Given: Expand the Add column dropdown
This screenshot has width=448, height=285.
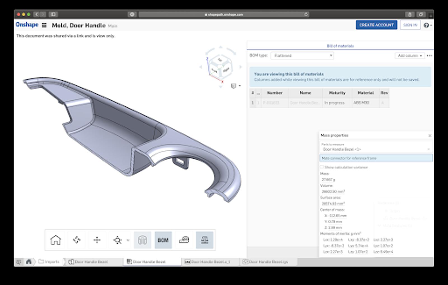Looking at the screenshot, I should click(410, 56).
